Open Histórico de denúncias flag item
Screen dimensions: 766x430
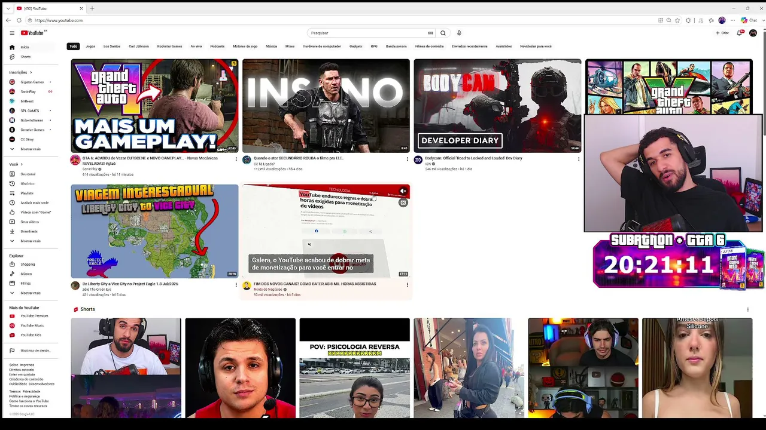tap(35, 351)
